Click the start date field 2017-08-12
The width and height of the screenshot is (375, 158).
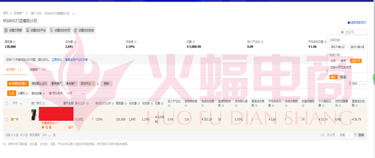coord(337,47)
